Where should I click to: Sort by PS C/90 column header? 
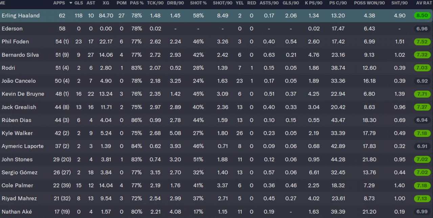[338, 3]
